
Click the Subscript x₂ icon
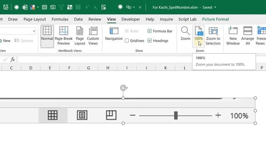click(x=95, y=7)
